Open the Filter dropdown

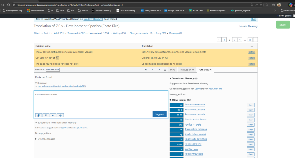[x=37, y=33]
